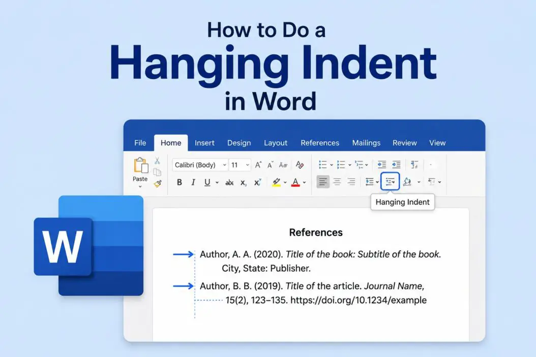This screenshot has height=357, width=536.
Task: Click the Decrease Indent icon
Action: pos(382,165)
